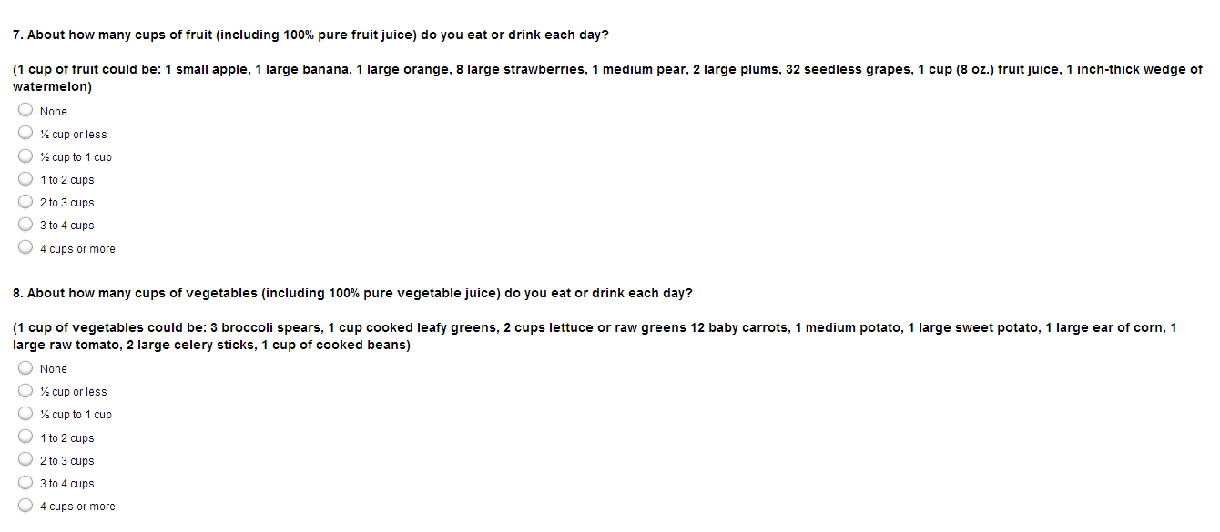Click the question 8 vegetables heading text

click(352, 293)
